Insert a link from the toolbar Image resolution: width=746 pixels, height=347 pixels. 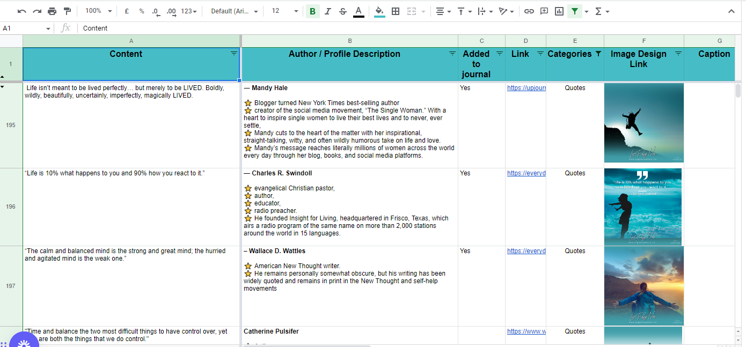[x=529, y=11]
